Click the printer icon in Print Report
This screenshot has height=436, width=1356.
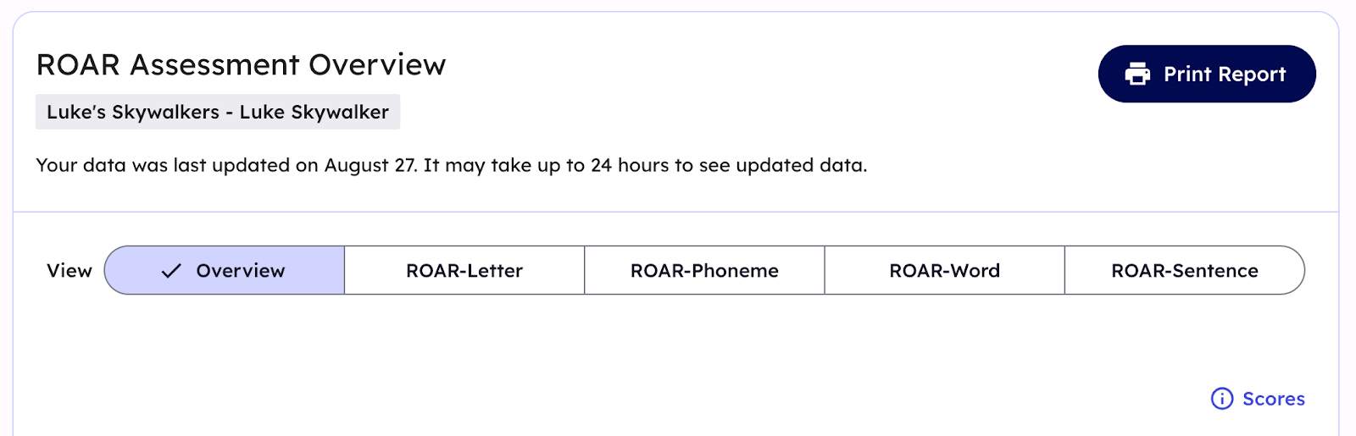[x=1137, y=75]
